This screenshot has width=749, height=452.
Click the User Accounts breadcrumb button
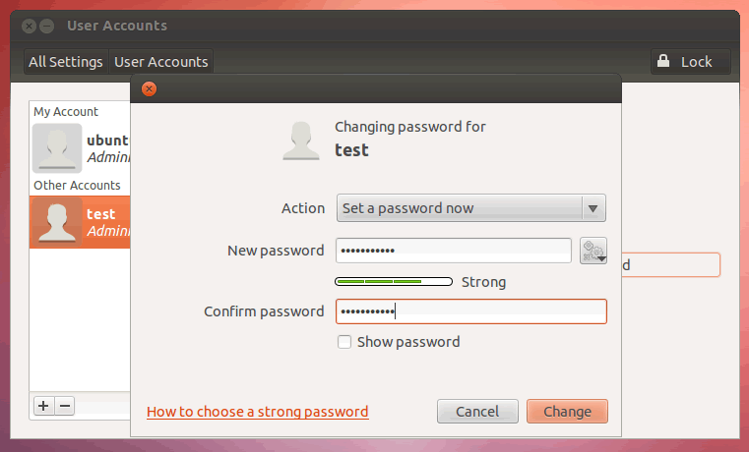161,62
